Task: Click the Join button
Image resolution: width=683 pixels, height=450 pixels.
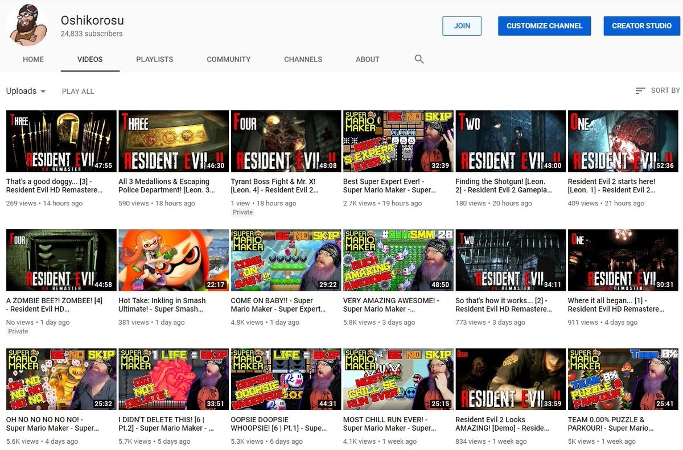Action: 462,26
